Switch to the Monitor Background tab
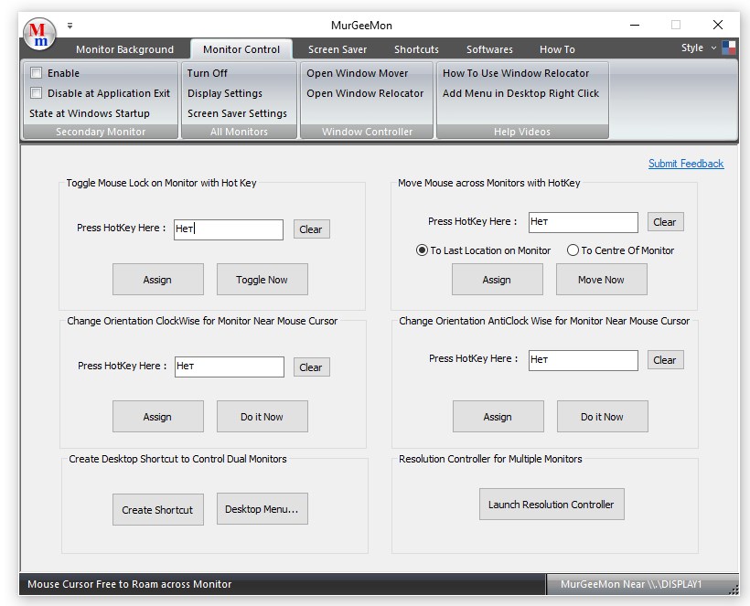Screen dimensions: 750x606 click(x=124, y=49)
